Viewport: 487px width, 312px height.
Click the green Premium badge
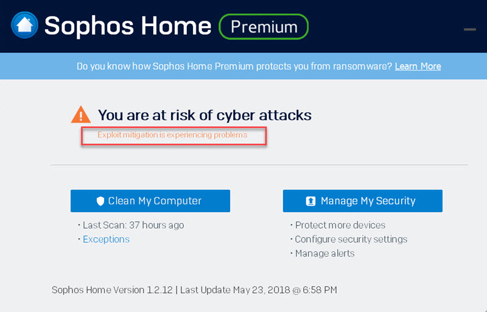(264, 27)
